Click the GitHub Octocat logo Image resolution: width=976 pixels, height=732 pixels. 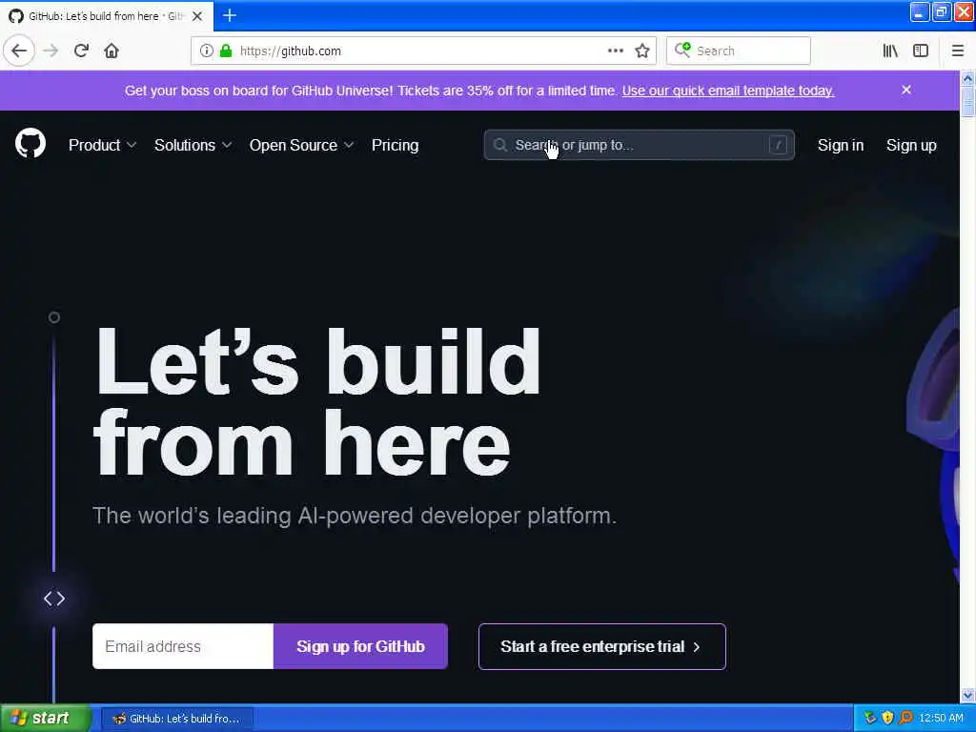pyautogui.click(x=30, y=144)
